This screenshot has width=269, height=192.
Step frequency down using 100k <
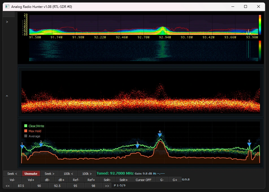[x=68, y=173]
